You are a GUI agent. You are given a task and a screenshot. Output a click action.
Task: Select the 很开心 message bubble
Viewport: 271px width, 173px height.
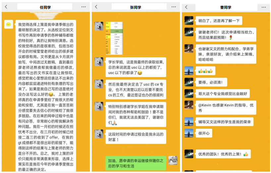pyautogui.click(x=204, y=133)
